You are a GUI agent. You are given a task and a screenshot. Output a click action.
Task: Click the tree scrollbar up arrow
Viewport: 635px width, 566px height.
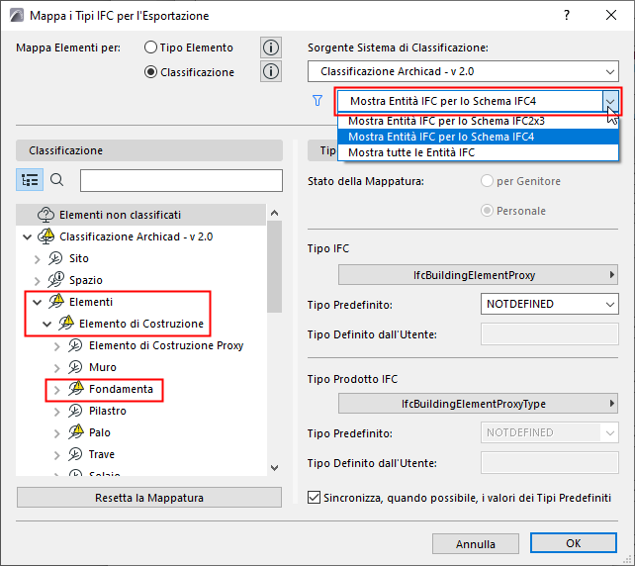(275, 213)
